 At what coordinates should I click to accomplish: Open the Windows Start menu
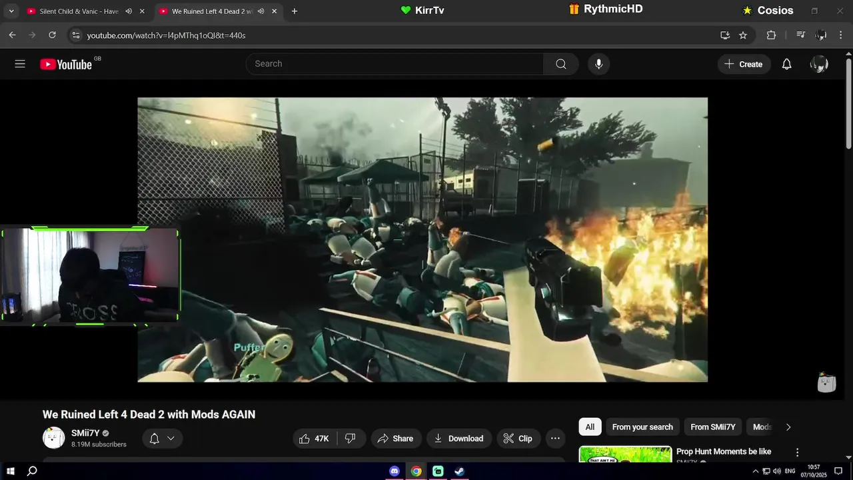coord(11,471)
